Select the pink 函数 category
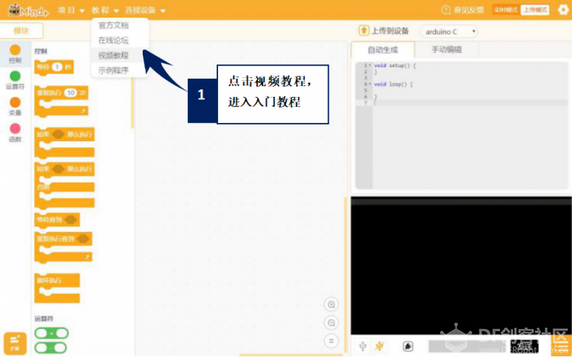This screenshot has width=572, height=357. tap(15, 133)
